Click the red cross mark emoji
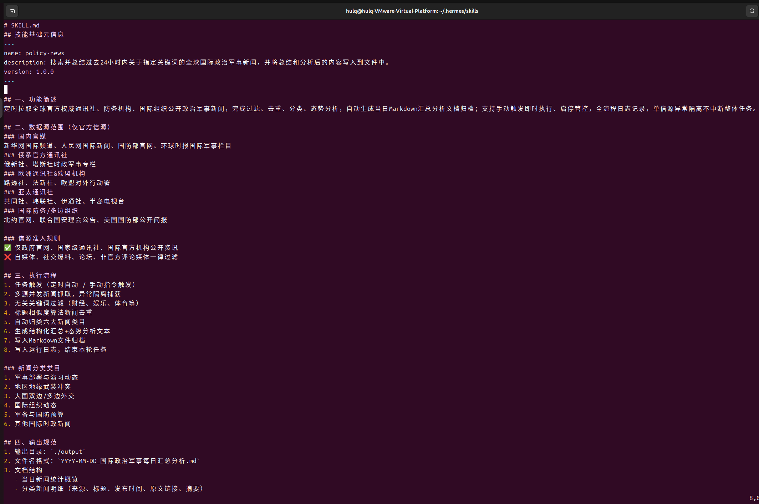759x504 pixels. pos(7,257)
